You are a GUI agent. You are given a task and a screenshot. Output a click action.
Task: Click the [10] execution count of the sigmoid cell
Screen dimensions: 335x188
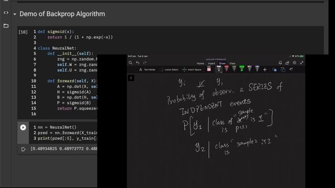click(23, 32)
